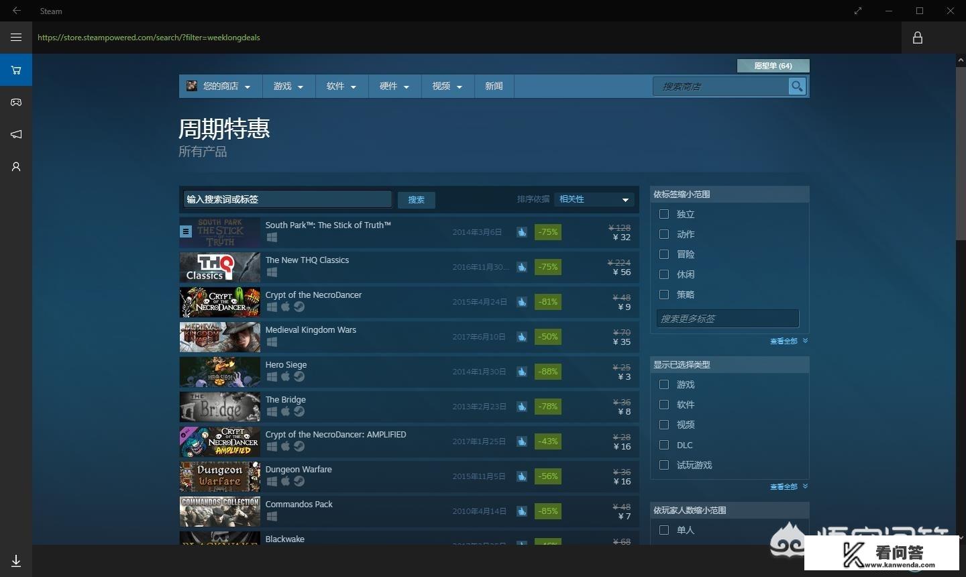Go back with the arrow icon
This screenshot has width=966, height=577.
(x=16, y=11)
